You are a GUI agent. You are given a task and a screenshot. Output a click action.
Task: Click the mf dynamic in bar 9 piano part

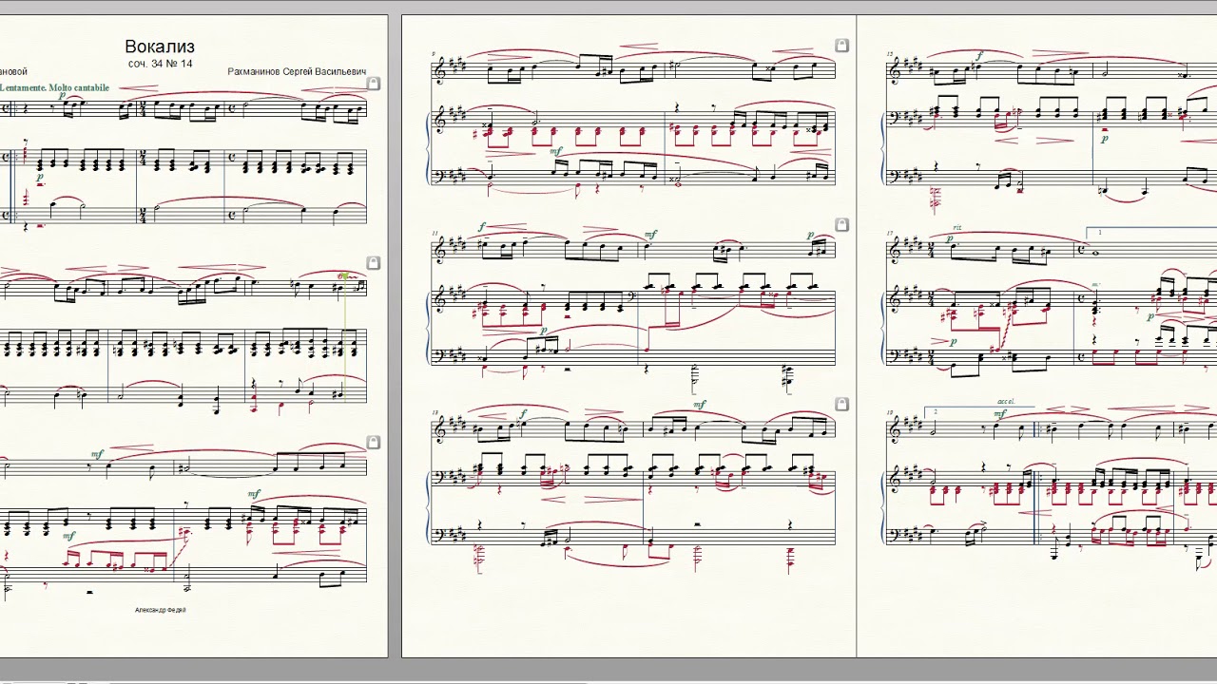[556, 150]
